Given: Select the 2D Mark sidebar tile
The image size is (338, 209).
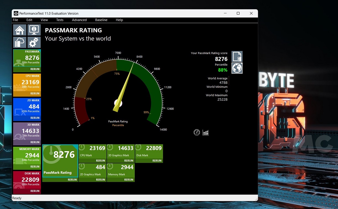Looking at the screenshot, I should 27,107.
